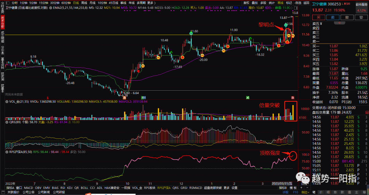
Task: Switch to 45日线 timeframe
Action: [x=113, y=3]
